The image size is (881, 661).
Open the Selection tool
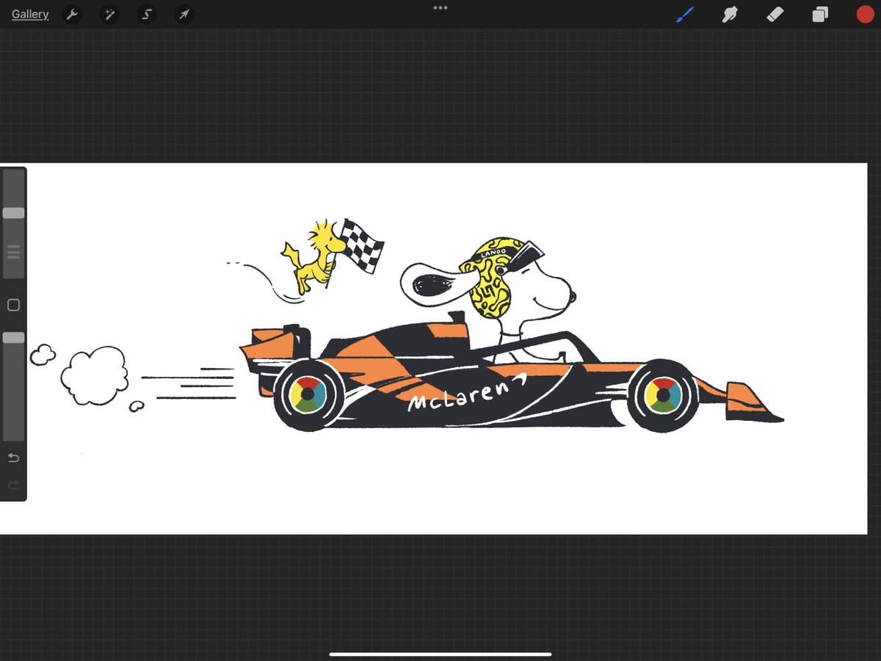147,14
